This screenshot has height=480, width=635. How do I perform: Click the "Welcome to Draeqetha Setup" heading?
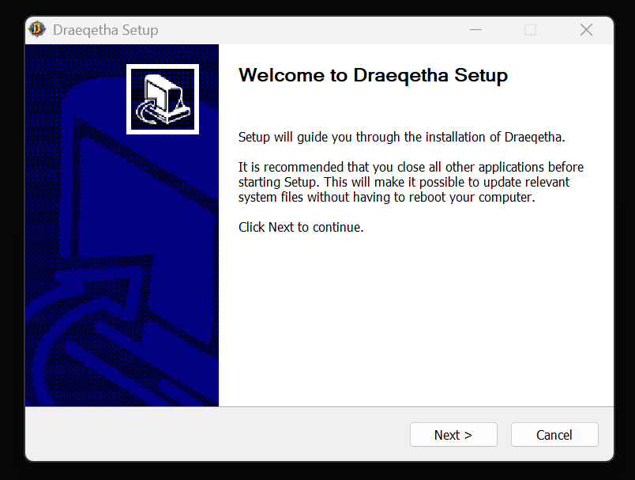point(373,75)
